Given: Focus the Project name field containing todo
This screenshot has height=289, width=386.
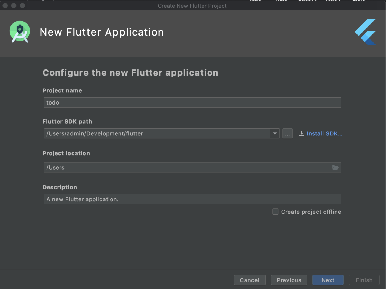Looking at the screenshot, I should 192,103.
